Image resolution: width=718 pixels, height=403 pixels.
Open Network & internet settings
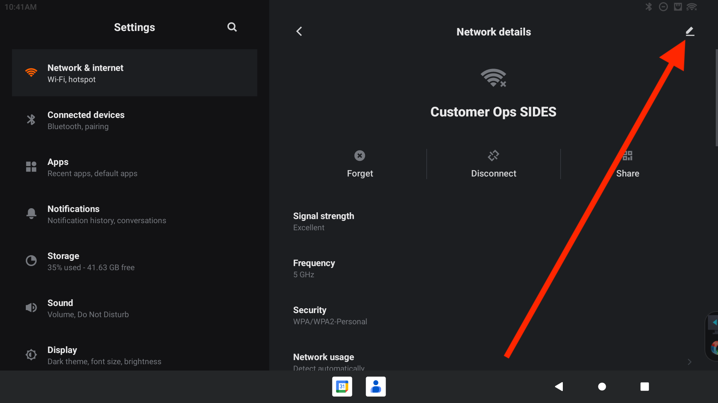click(x=135, y=73)
